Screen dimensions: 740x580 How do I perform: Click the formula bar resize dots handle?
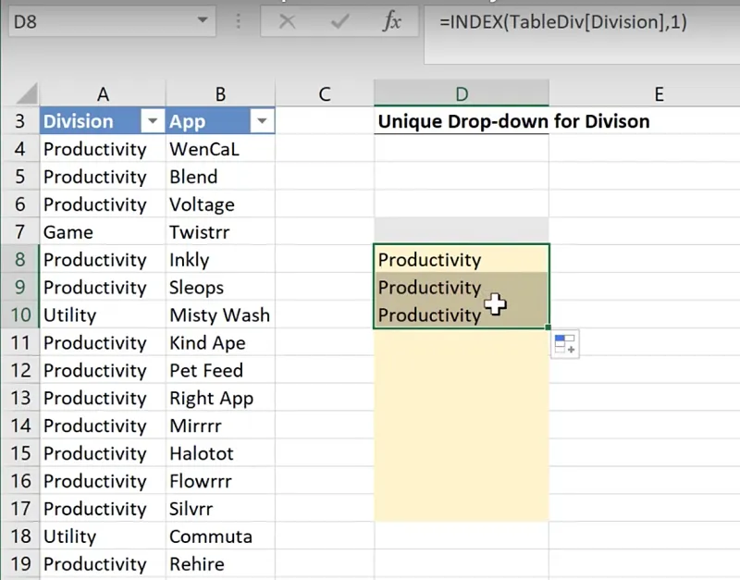click(240, 21)
